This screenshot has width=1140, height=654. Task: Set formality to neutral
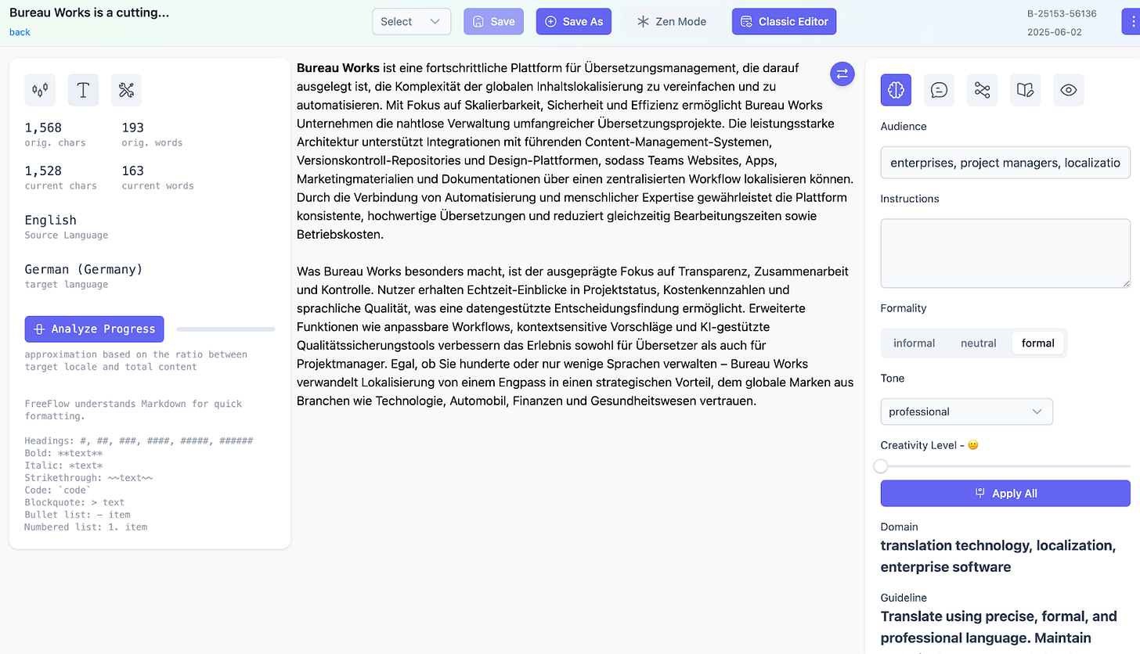(x=979, y=343)
